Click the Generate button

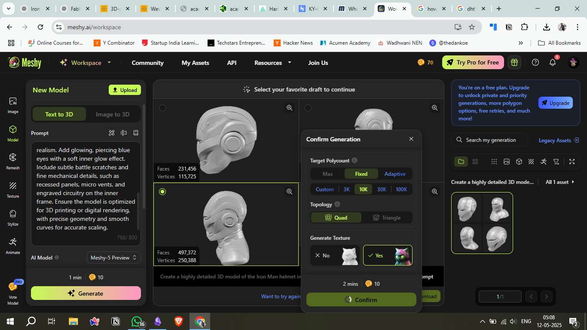86,293
